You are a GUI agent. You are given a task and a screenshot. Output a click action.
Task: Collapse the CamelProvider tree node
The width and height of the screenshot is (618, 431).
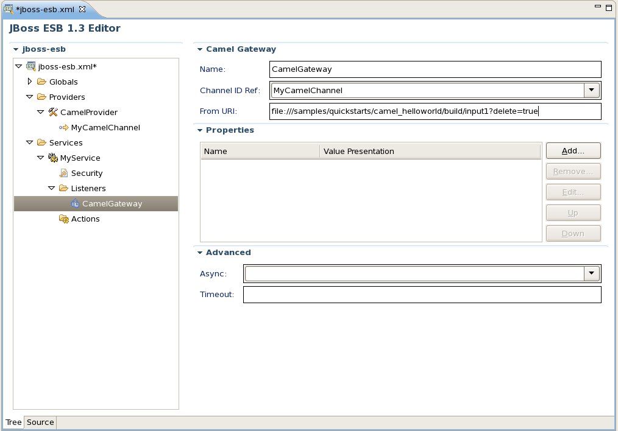click(x=41, y=112)
